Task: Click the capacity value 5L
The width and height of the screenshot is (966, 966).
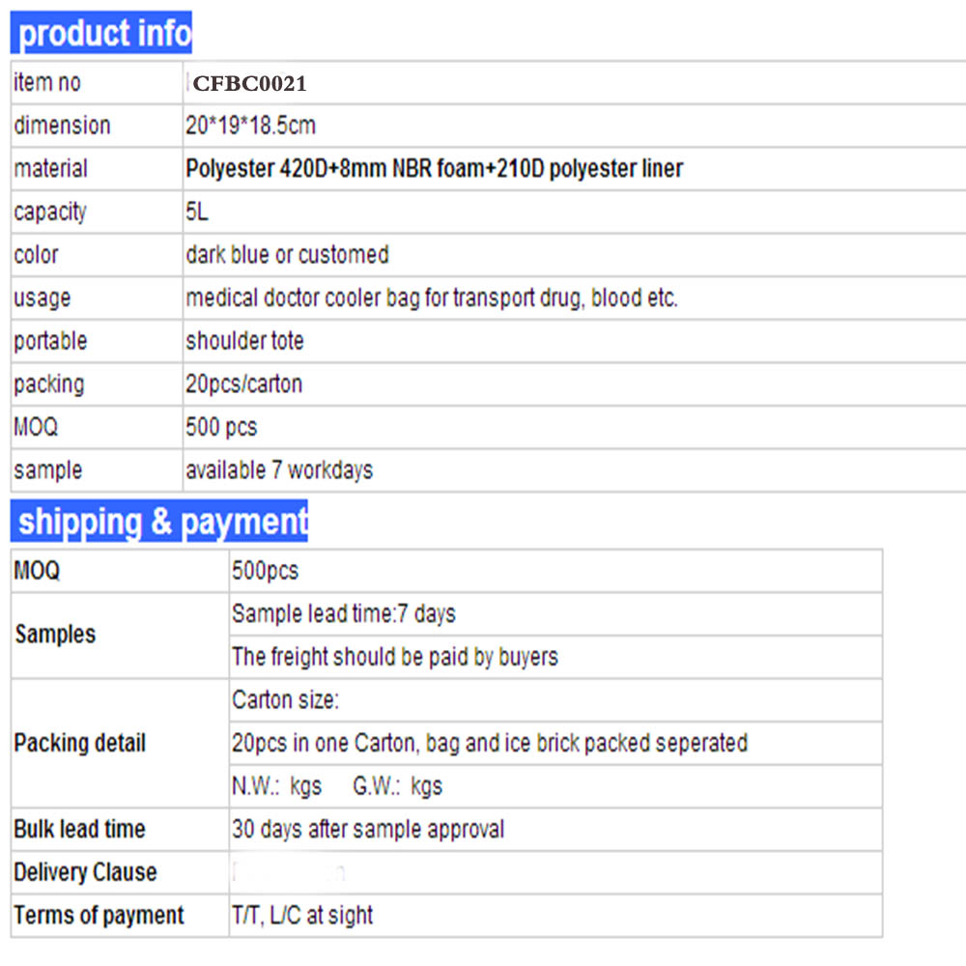Action: click(197, 213)
